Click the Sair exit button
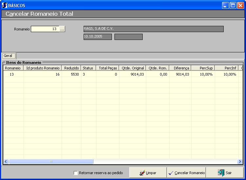The image size is (246, 180). [x=225, y=173]
